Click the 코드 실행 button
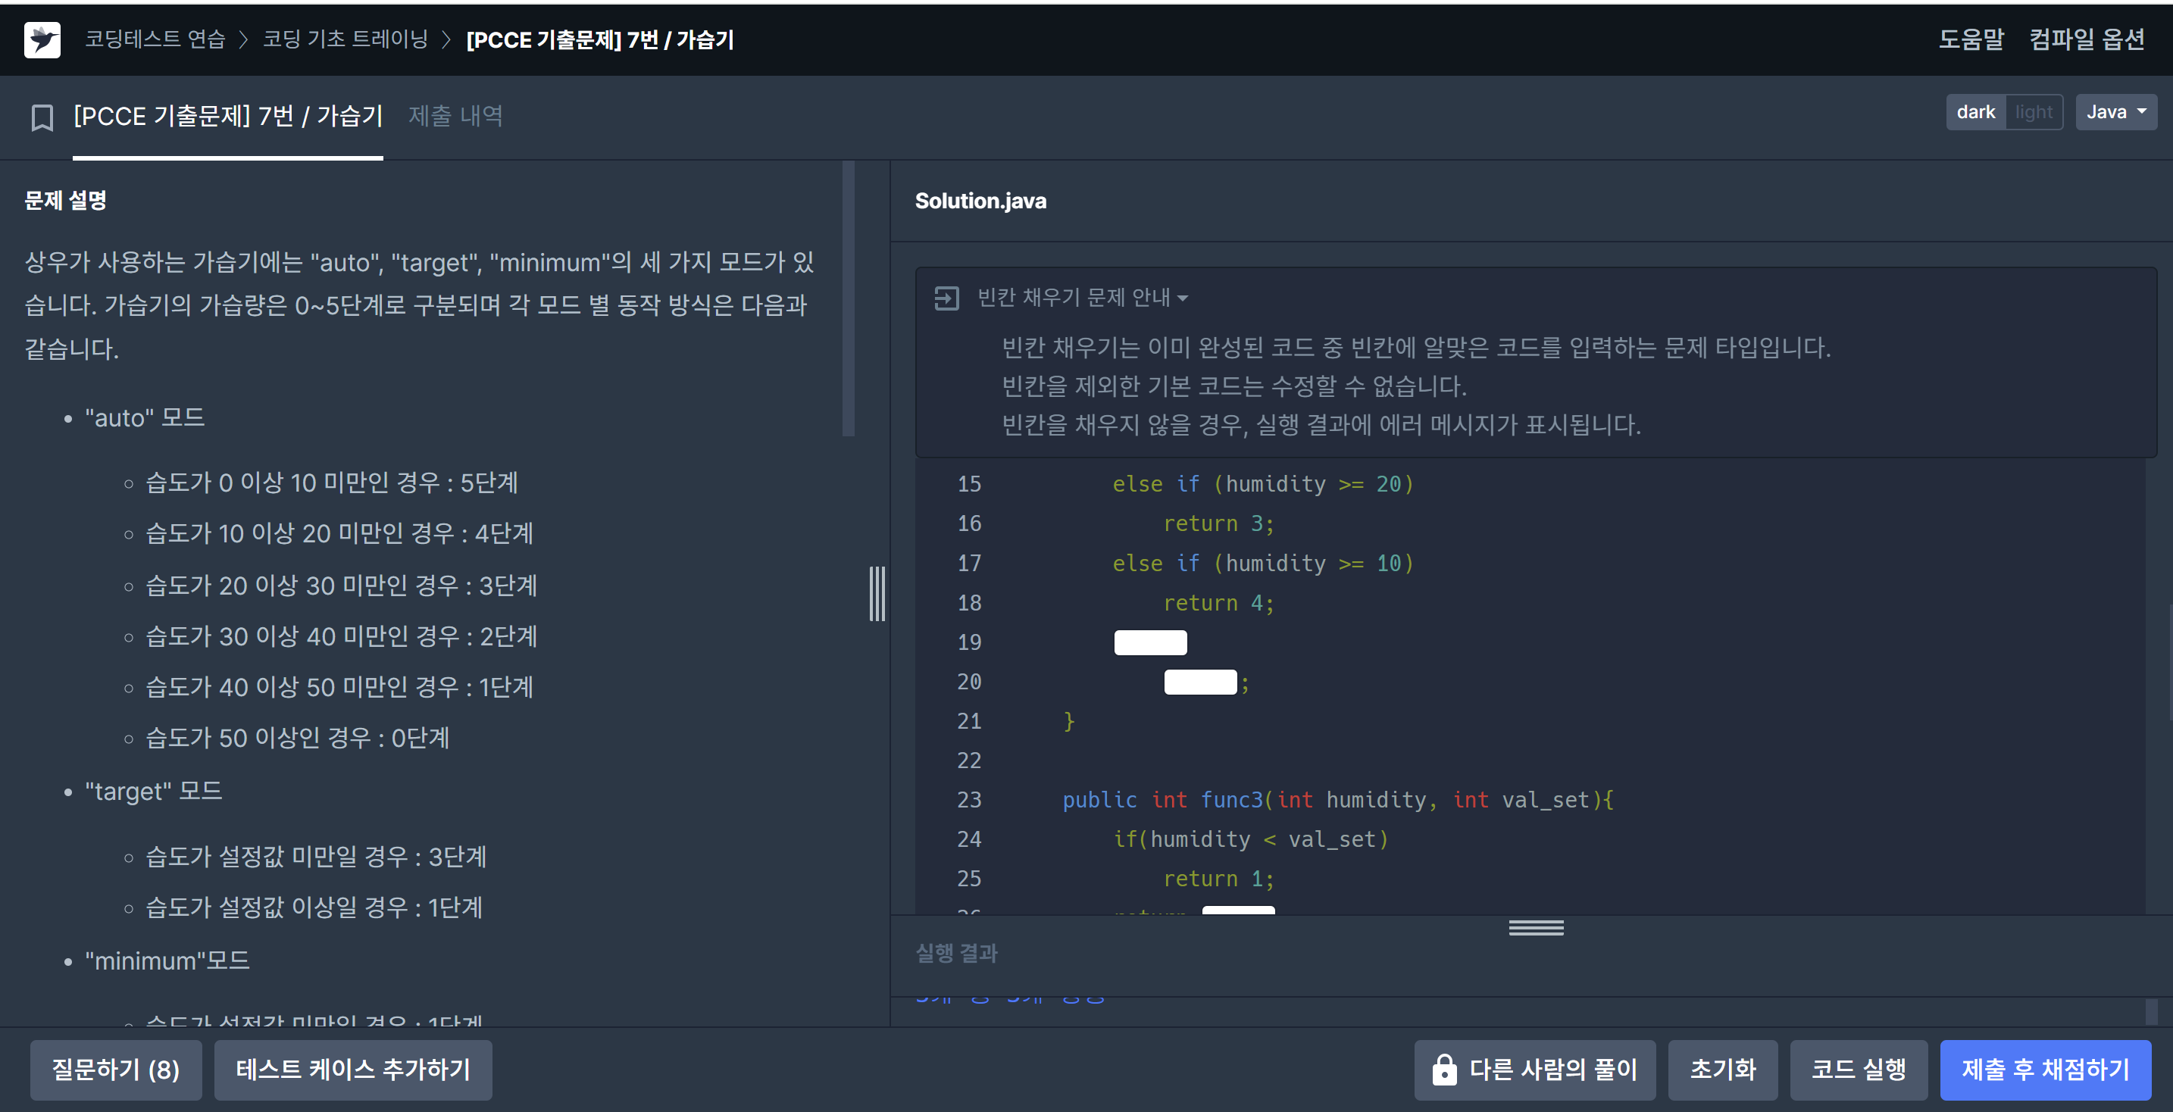This screenshot has width=2173, height=1112. coord(1859,1069)
